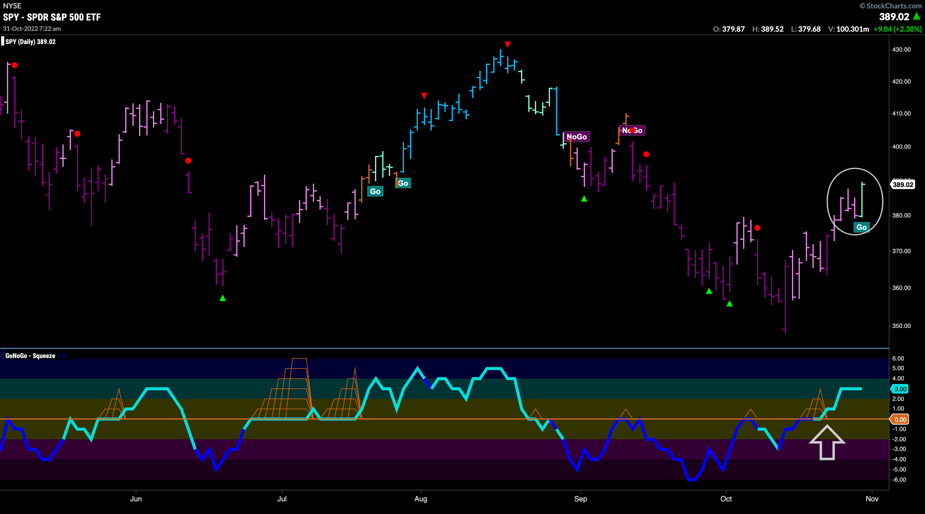Click the Oct label on the time axis

pos(726,499)
